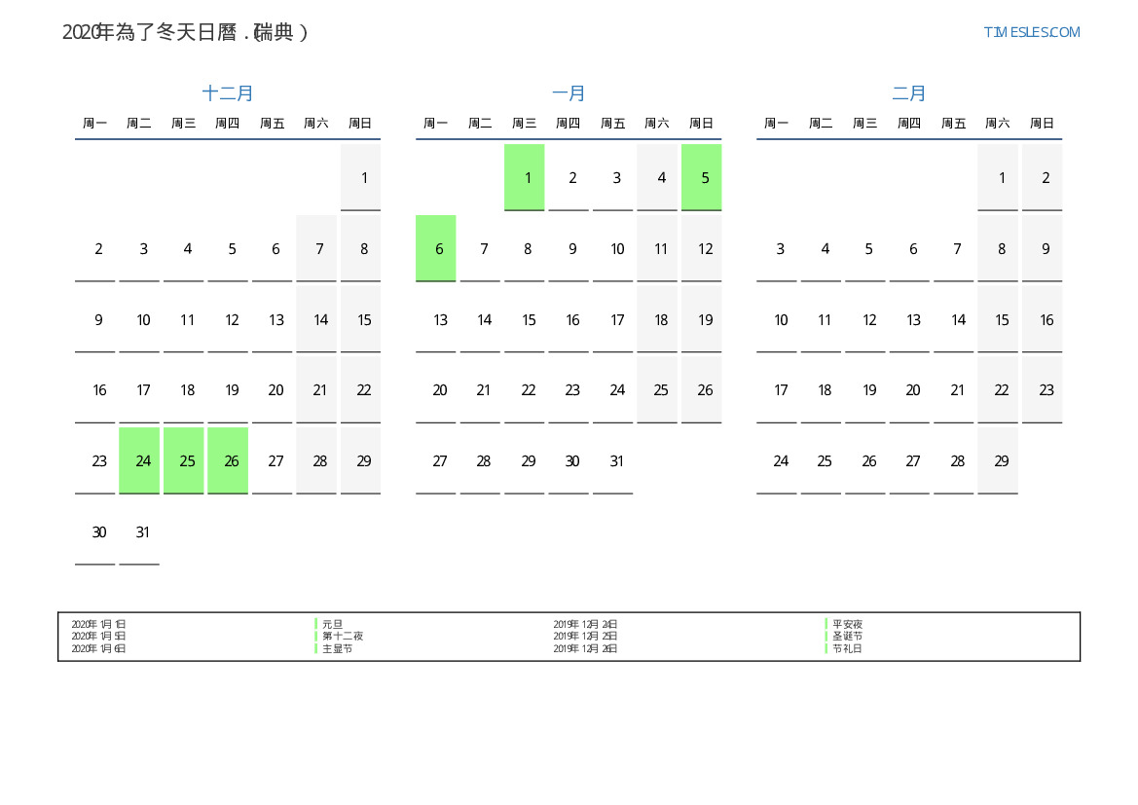
Task: Click the 一月 month heading
Action: [569, 93]
